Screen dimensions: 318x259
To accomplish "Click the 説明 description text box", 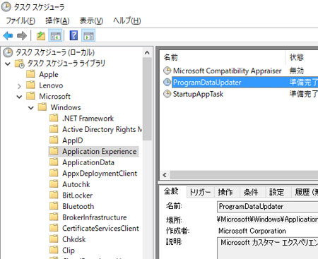I will click(267, 248).
